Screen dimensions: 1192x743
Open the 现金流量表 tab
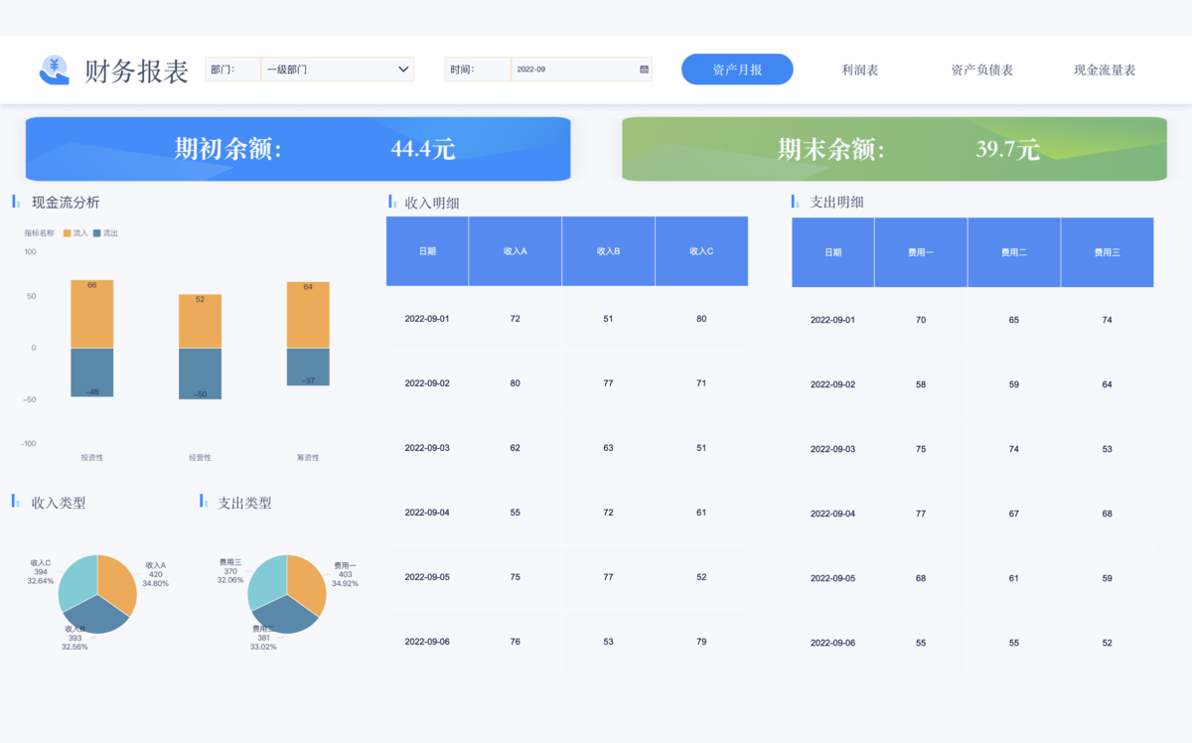[x=1104, y=70]
